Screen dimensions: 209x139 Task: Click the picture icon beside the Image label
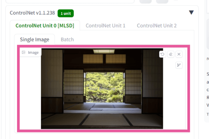(x=24, y=52)
